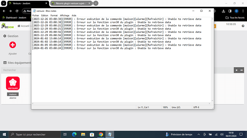The image size is (247, 138).
Task: Launch Microsoft Store from the taskbar
Action: 92,134
